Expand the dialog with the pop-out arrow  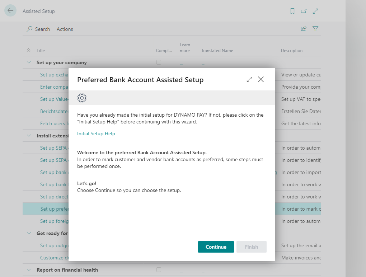tap(249, 79)
